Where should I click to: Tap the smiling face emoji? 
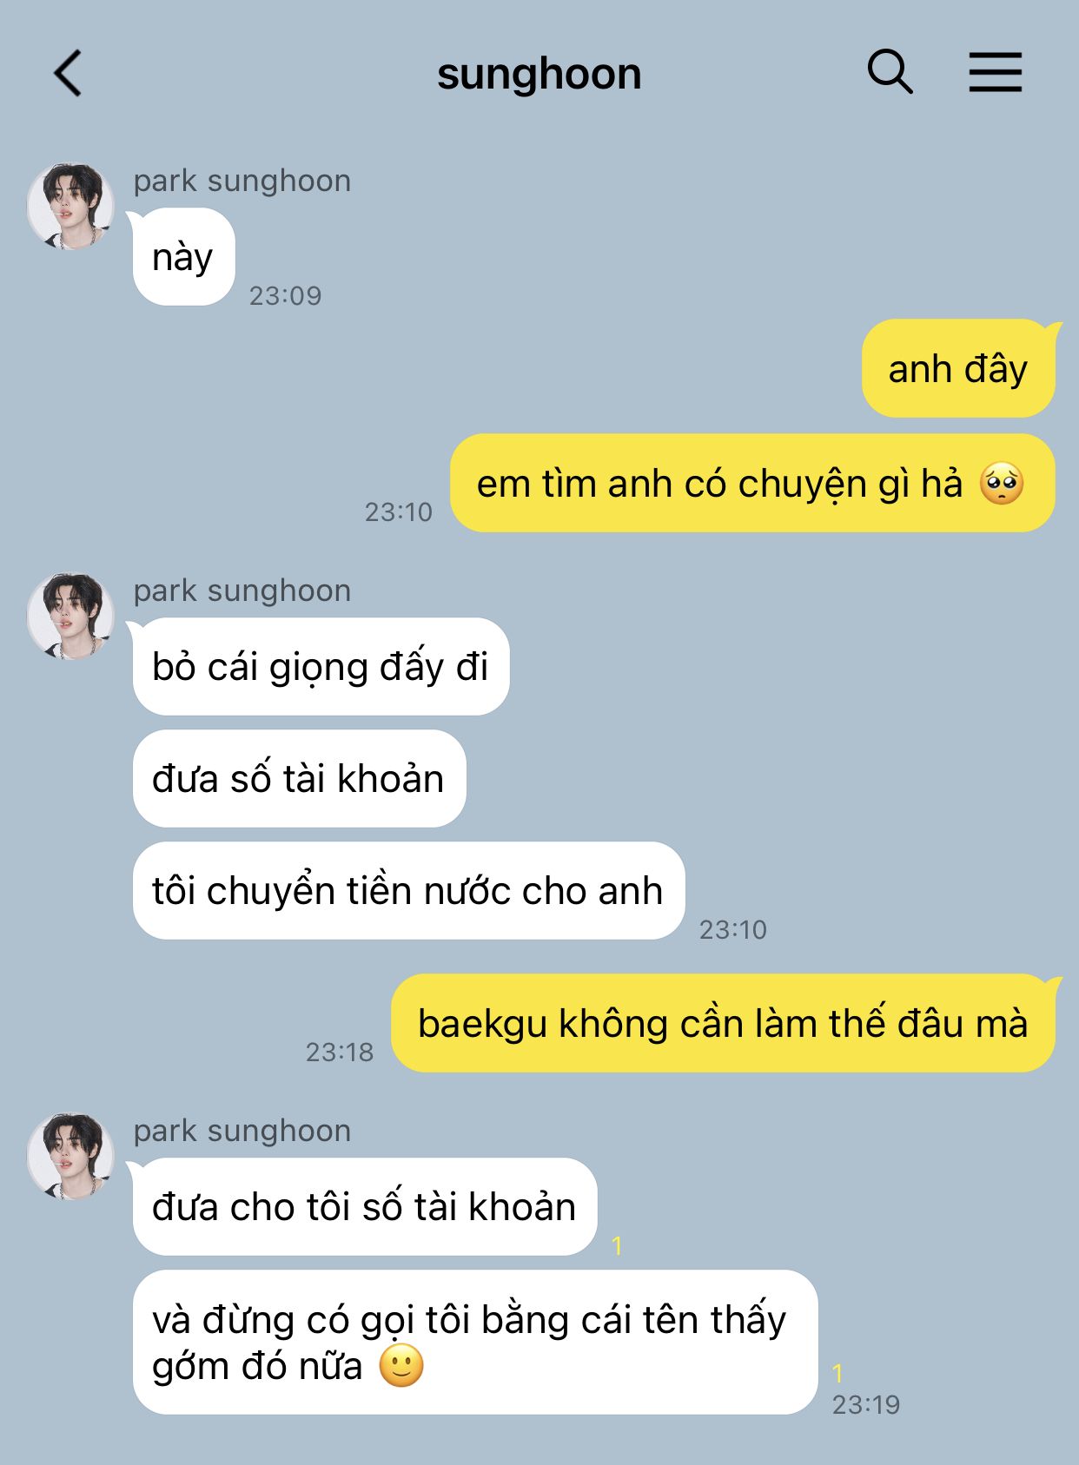click(401, 1366)
